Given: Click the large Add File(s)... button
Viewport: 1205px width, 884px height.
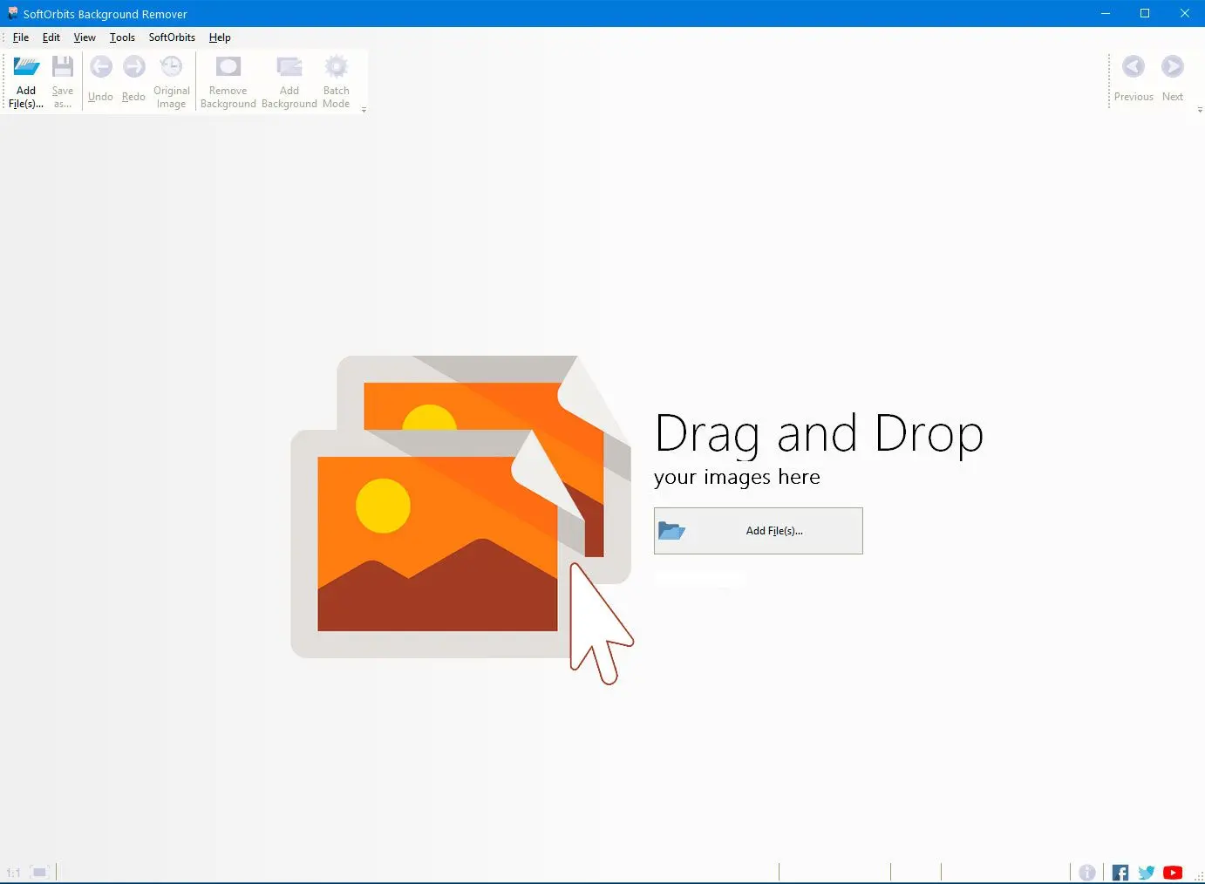Looking at the screenshot, I should pyautogui.click(x=759, y=531).
